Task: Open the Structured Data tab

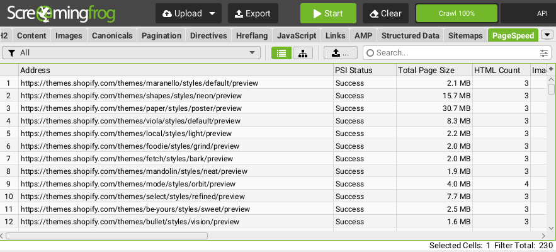Action: pos(410,35)
